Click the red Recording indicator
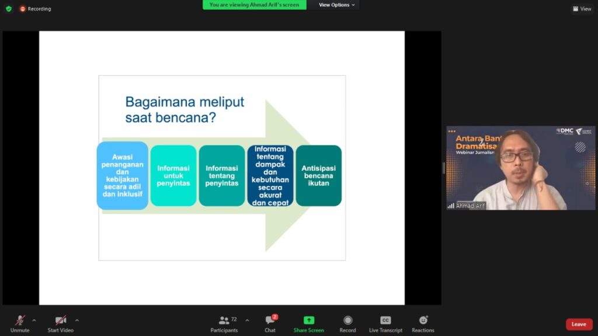 click(x=36, y=9)
